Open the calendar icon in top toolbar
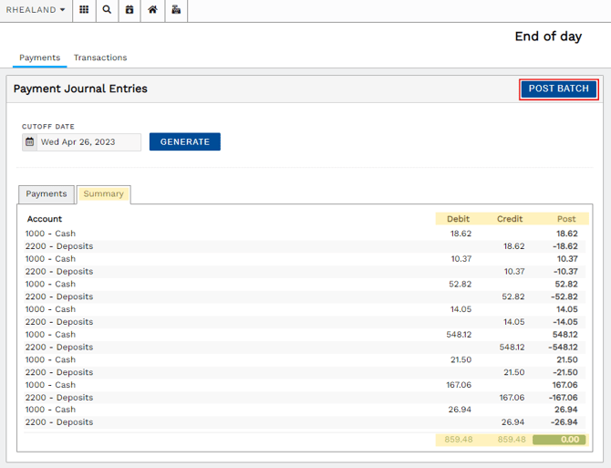Screen dimensions: 611x468 point(129,10)
